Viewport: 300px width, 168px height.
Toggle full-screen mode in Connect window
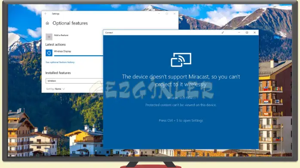223,33
